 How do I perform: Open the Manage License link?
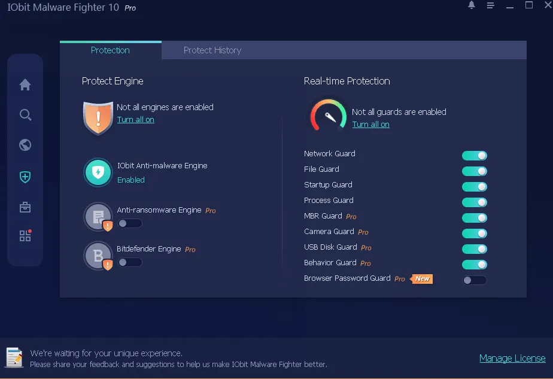tap(512, 358)
